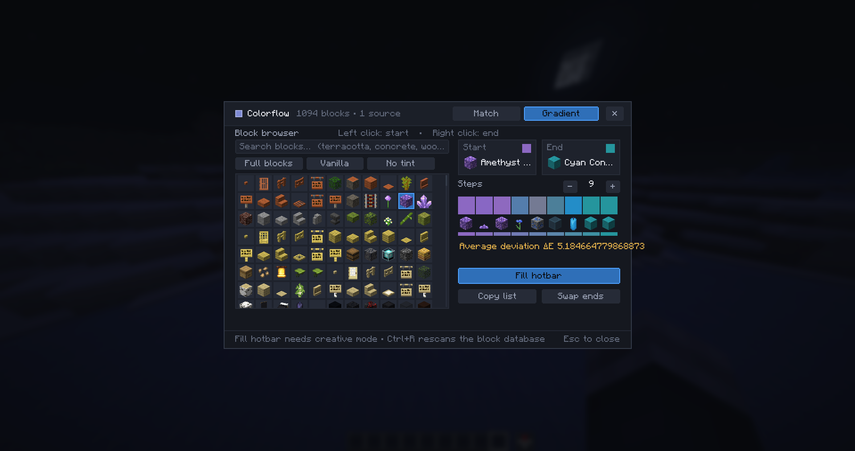Click the Fill hotbar button
Viewport: 855px width, 451px height.
539,276
